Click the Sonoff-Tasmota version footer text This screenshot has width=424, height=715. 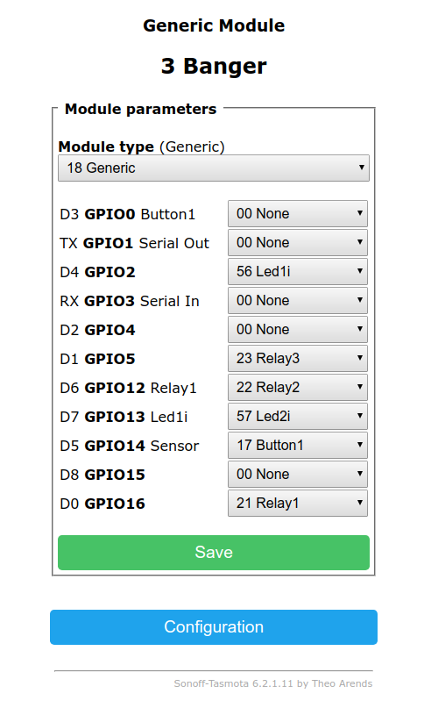coord(272,683)
